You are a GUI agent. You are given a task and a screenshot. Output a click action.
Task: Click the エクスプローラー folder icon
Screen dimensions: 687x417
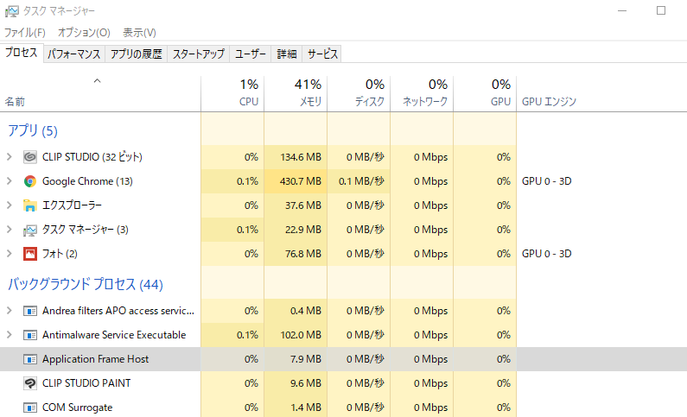pos(29,205)
